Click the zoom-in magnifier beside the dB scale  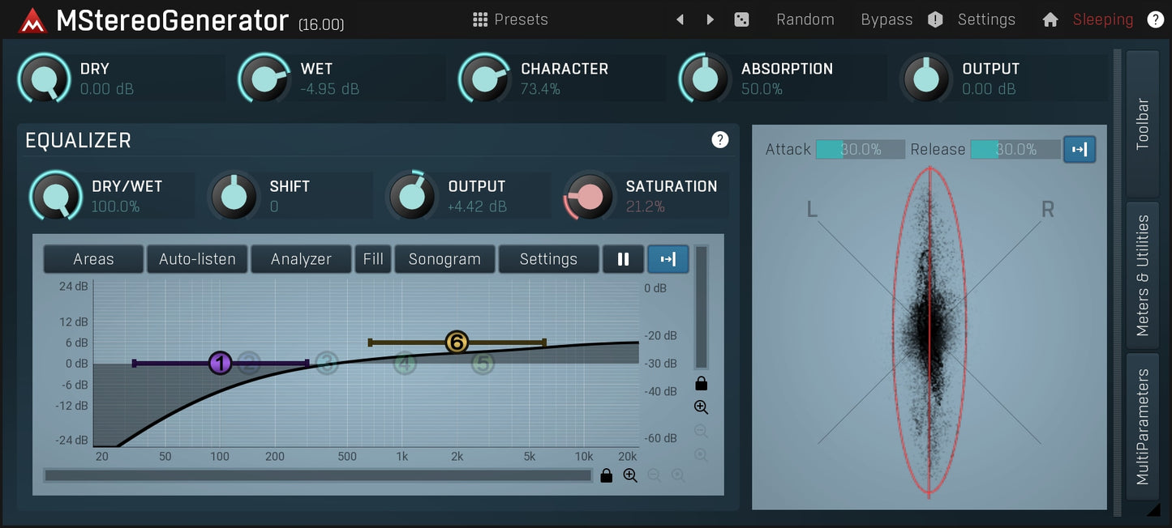point(702,407)
